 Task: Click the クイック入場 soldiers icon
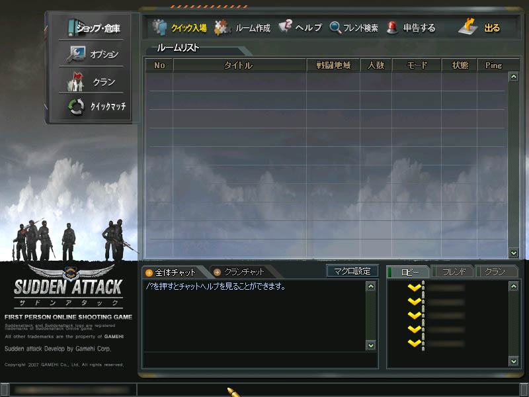[x=159, y=27]
